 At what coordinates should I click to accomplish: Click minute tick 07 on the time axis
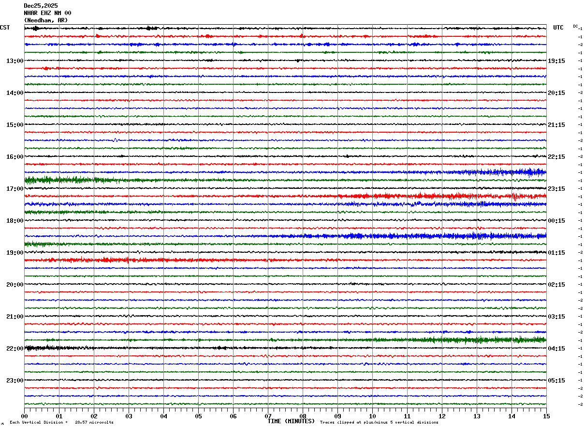tap(268, 416)
